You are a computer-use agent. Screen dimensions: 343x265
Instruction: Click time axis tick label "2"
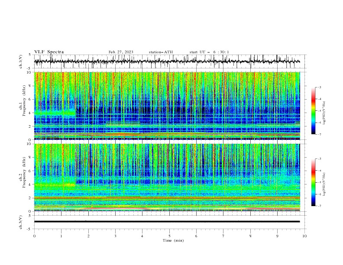(x=88, y=236)
